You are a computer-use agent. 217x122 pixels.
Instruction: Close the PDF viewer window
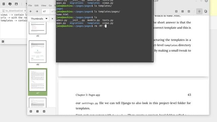(206, 1)
